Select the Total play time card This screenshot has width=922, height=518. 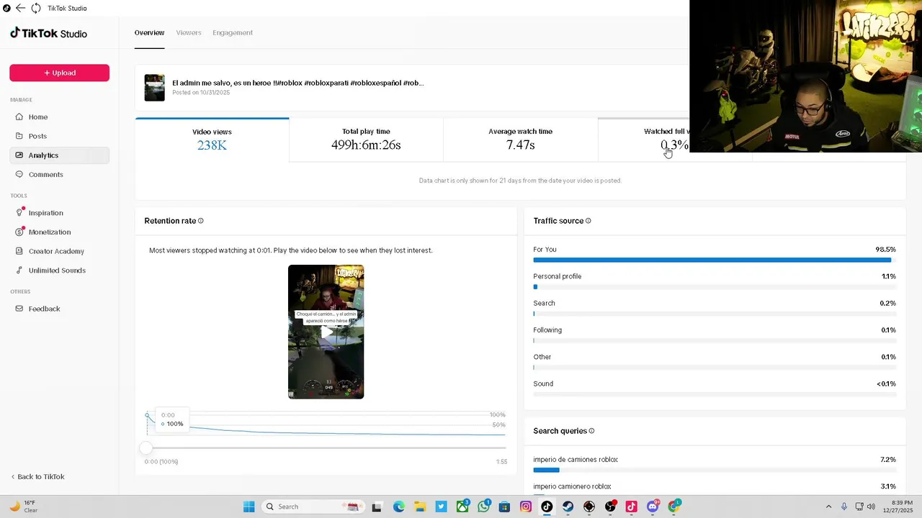(x=366, y=140)
